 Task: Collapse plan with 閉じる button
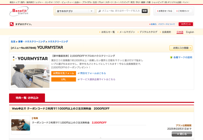click(x=182, y=134)
